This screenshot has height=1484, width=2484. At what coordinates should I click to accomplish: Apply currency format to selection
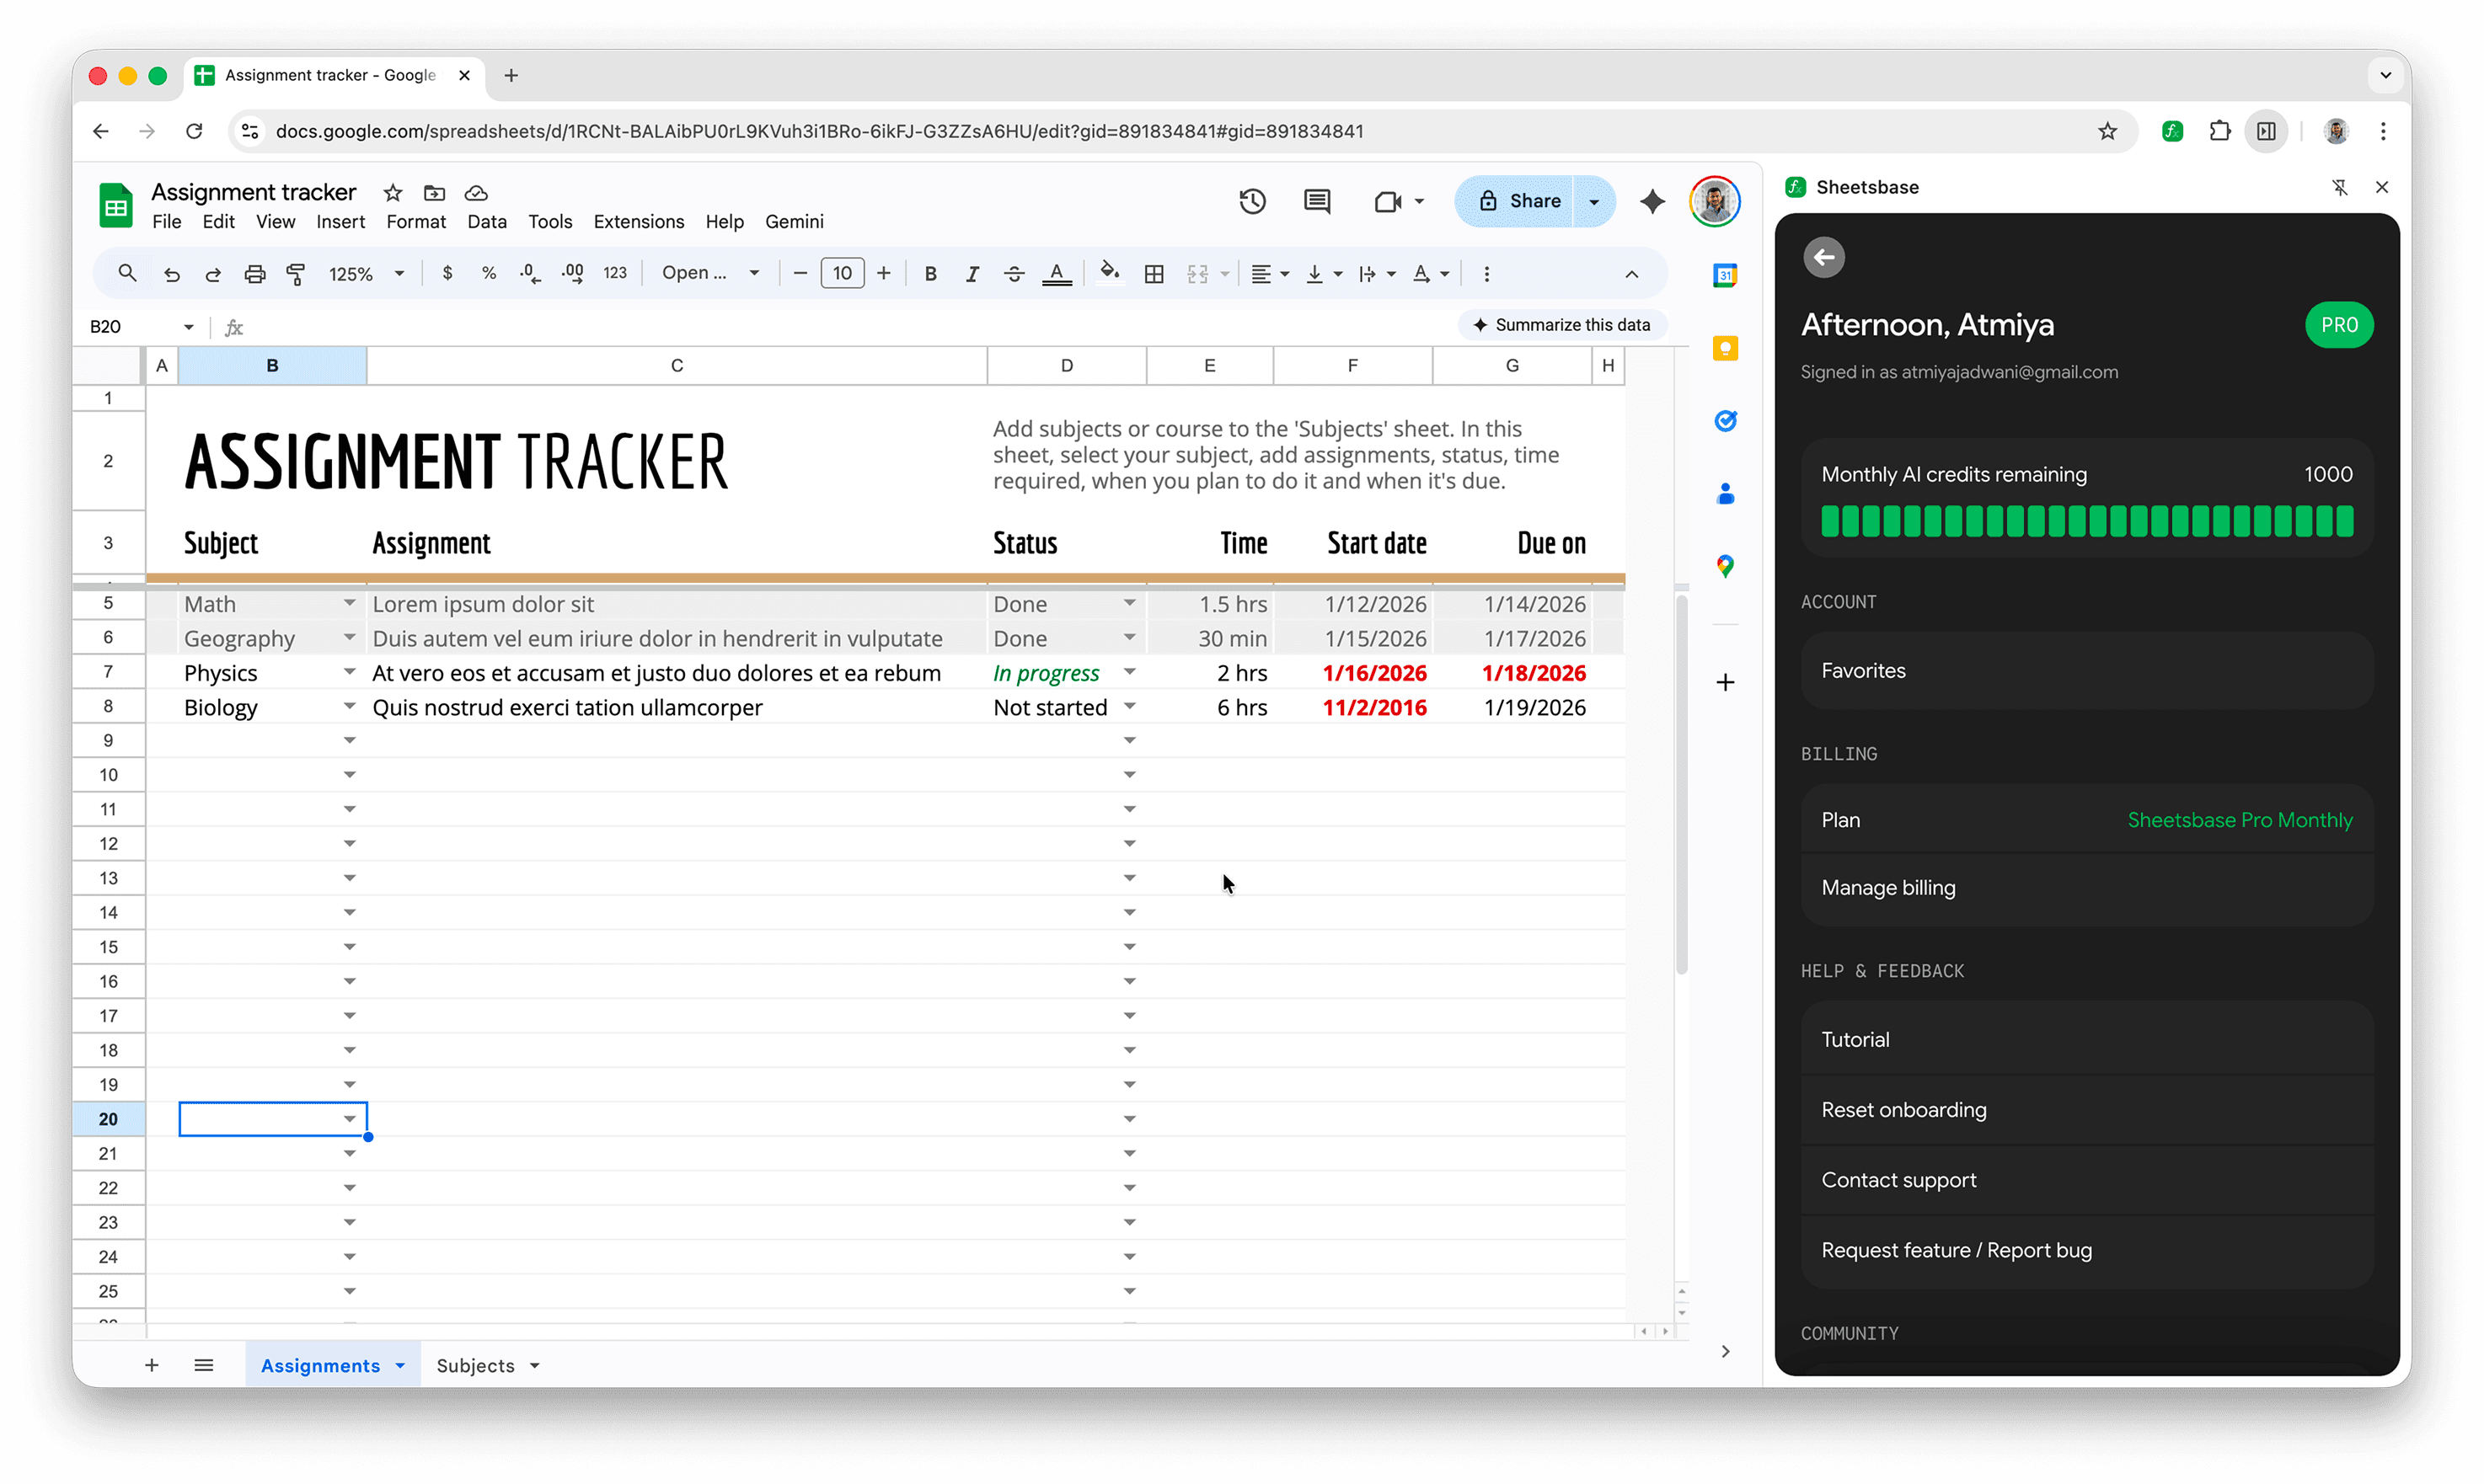coord(448,273)
